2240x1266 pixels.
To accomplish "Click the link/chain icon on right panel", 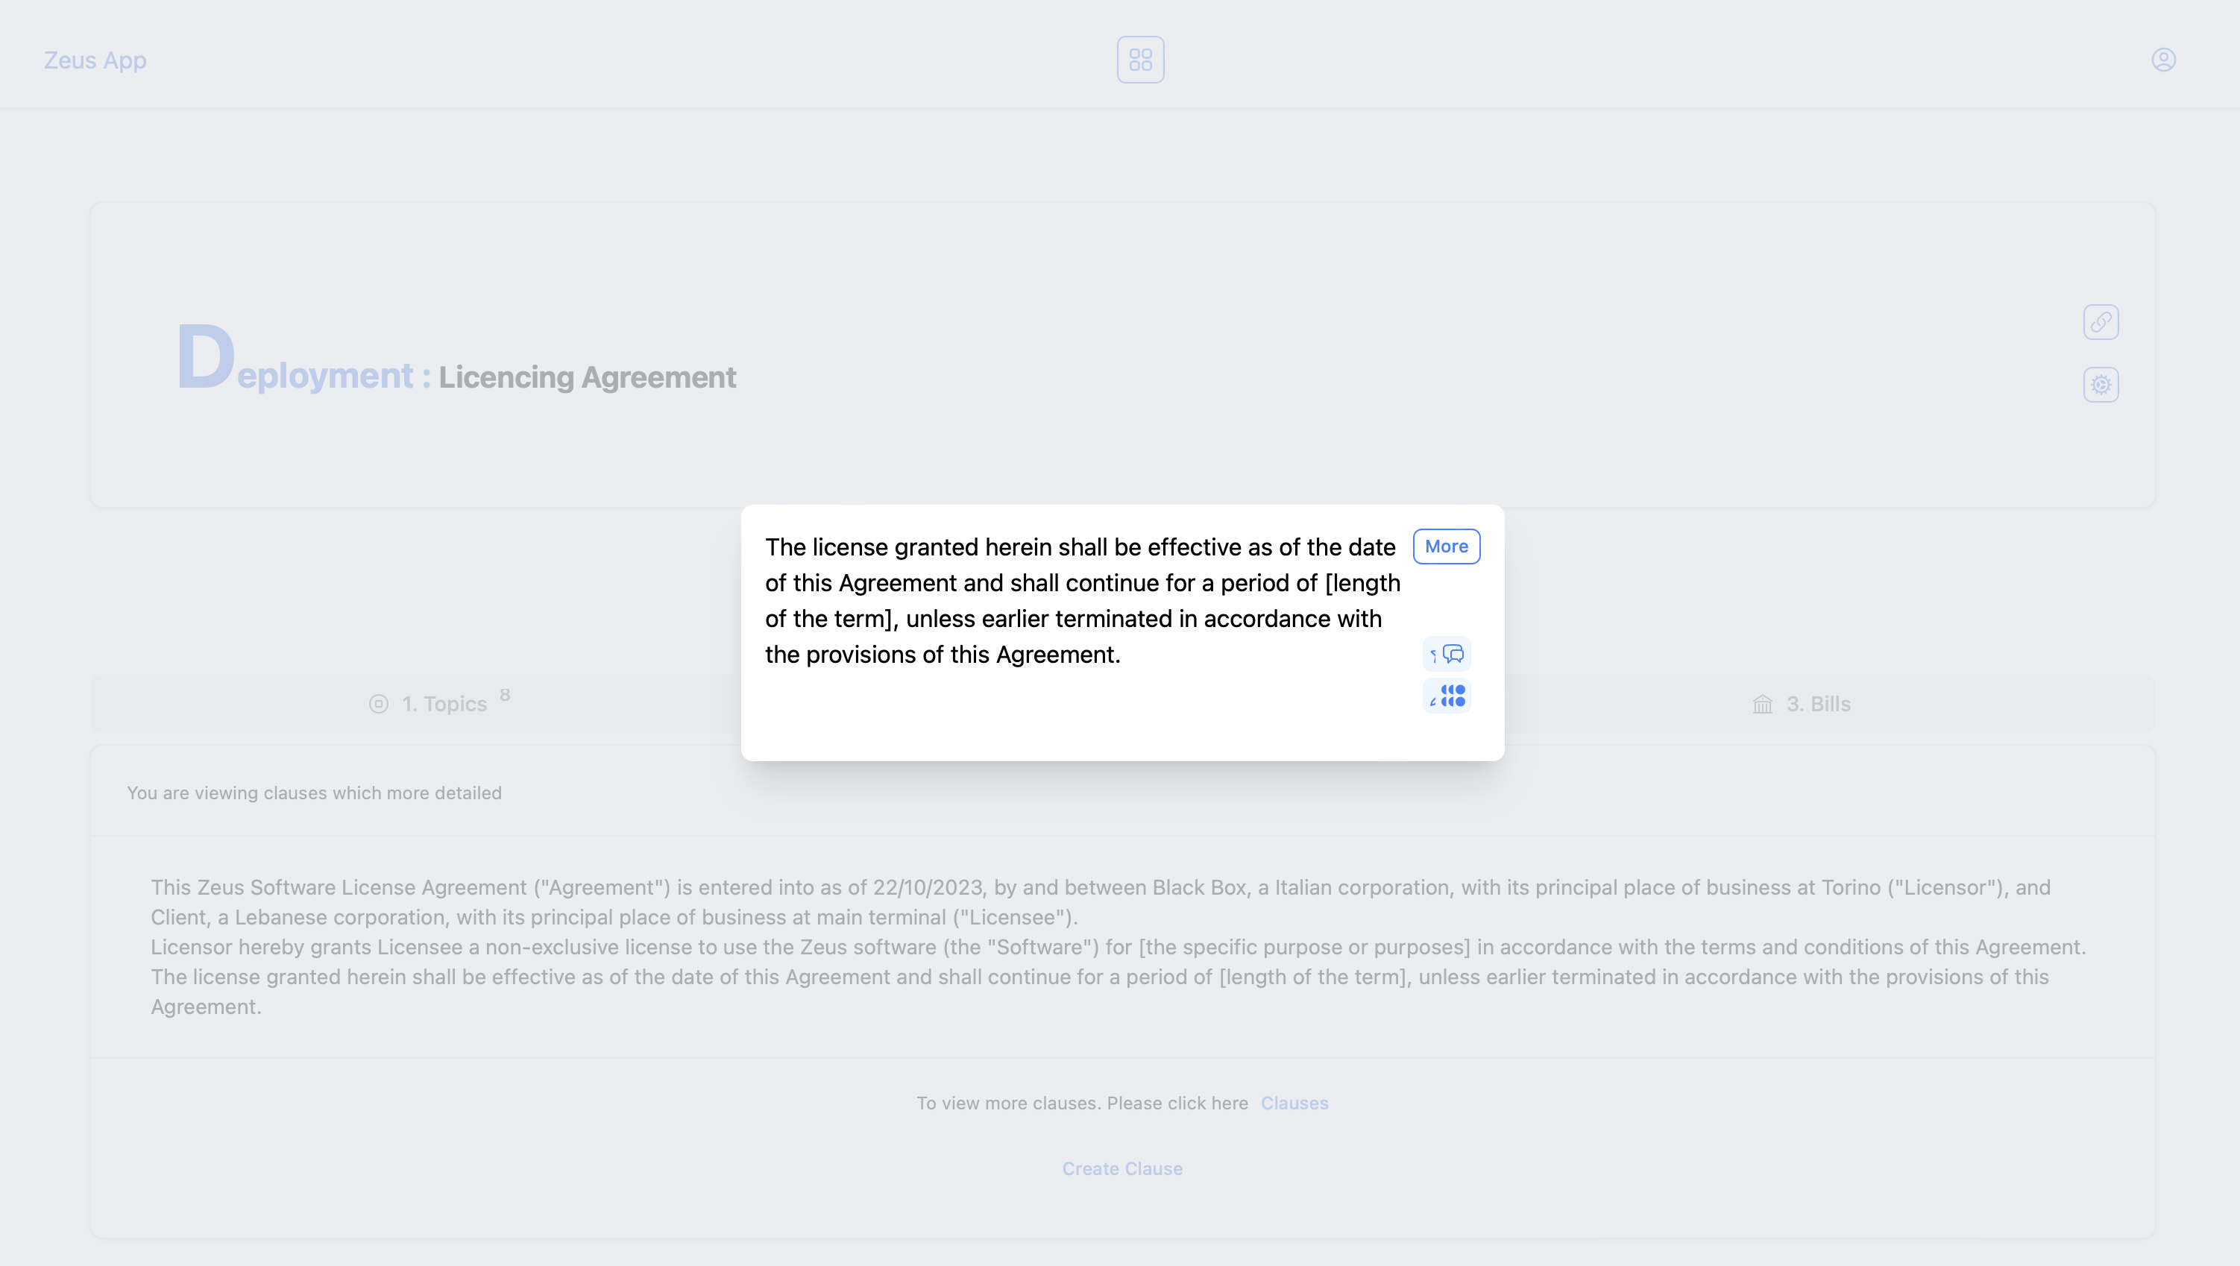I will point(2101,321).
